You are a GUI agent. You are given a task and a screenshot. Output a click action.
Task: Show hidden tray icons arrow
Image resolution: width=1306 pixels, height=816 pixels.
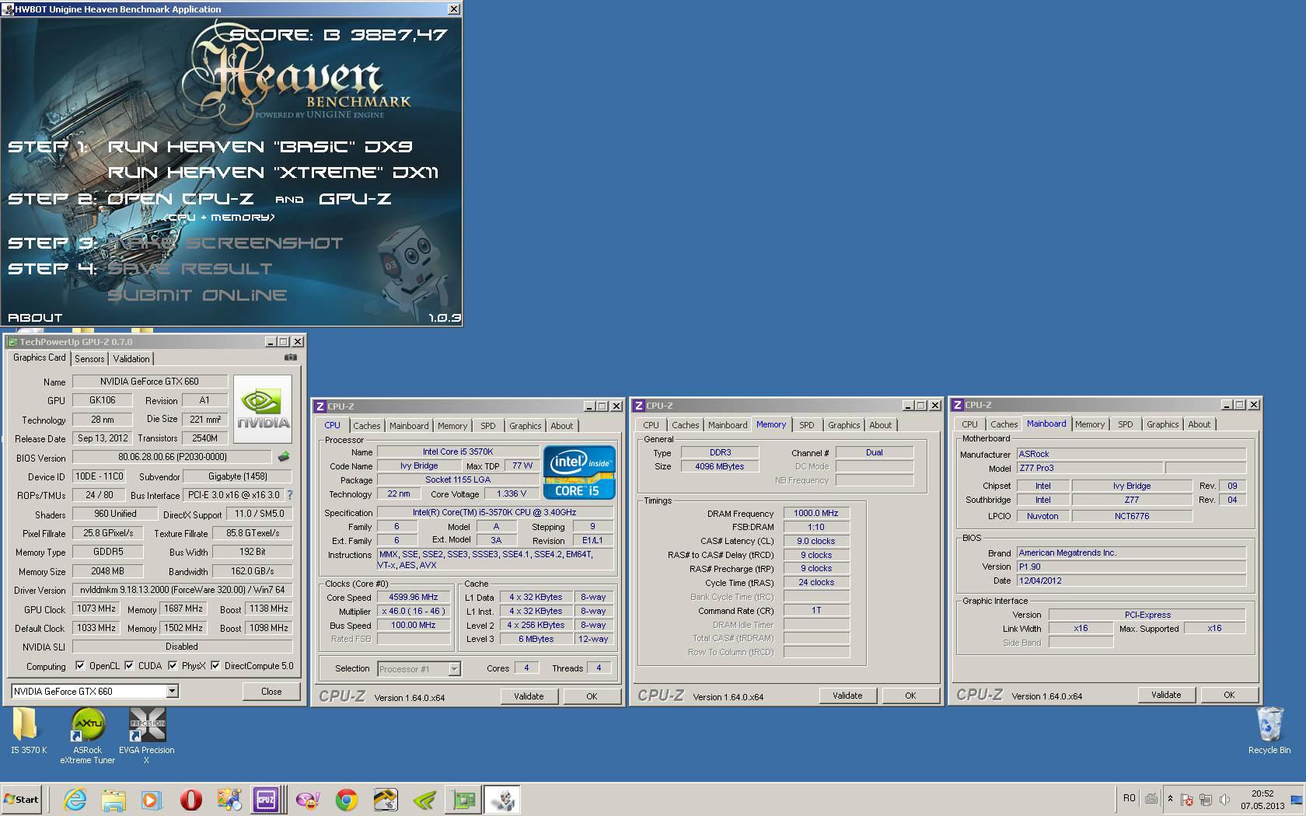click(1170, 799)
